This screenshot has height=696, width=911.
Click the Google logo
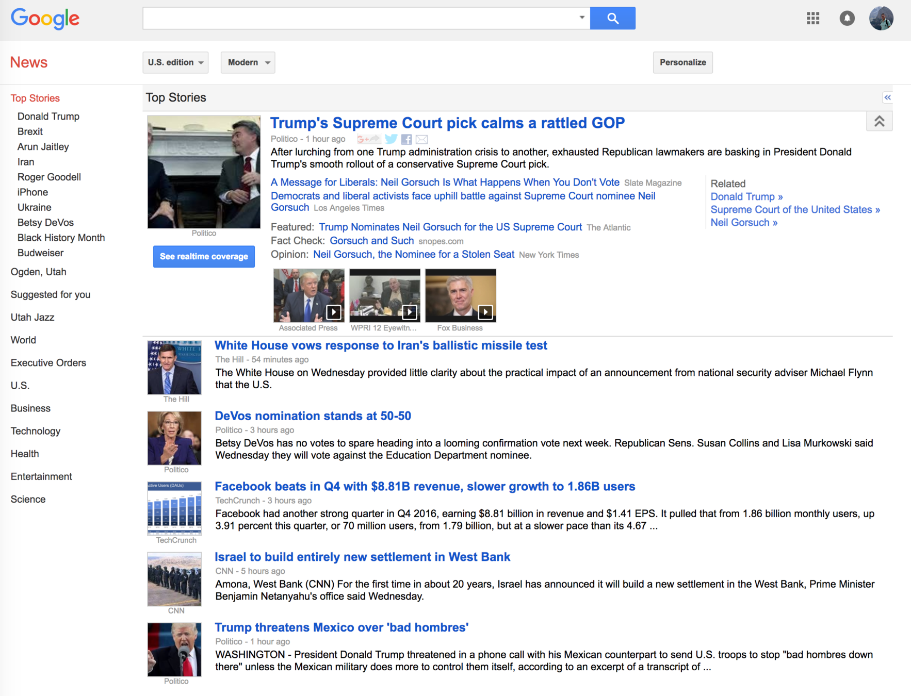45,19
